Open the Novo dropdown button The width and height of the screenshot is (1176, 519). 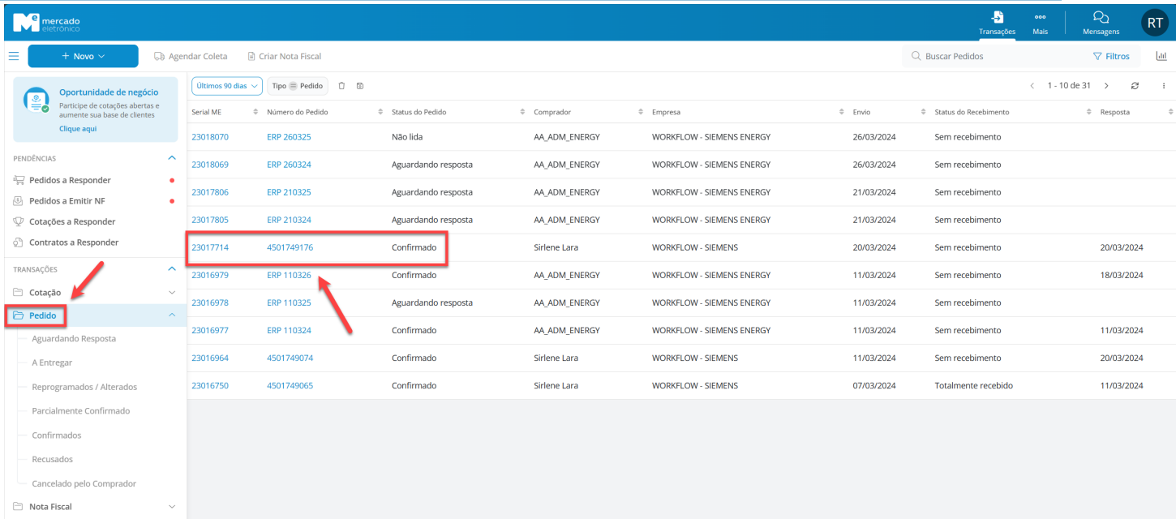[83, 56]
